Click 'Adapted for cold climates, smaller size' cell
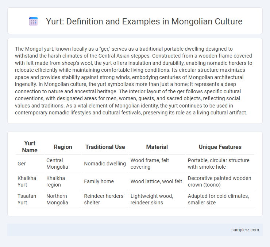Screen dimensions: 270x247 pos(220,199)
